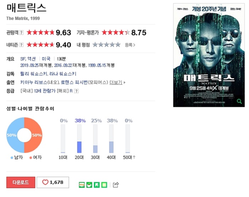This screenshot has width=249, height=197.
Task: Open actor 키아누 리브스's page
Action: tap(34, 82)
